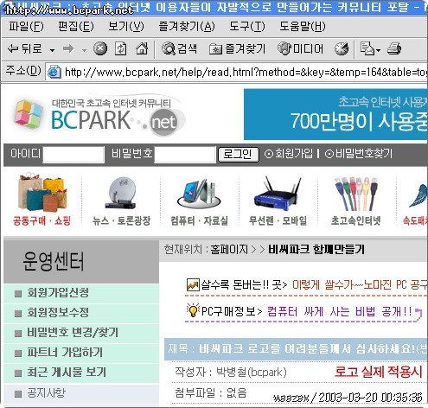Click the post title 비씨파크 로고를 header
This screenshot has width=428, height=408.
(x=296, y=349)
